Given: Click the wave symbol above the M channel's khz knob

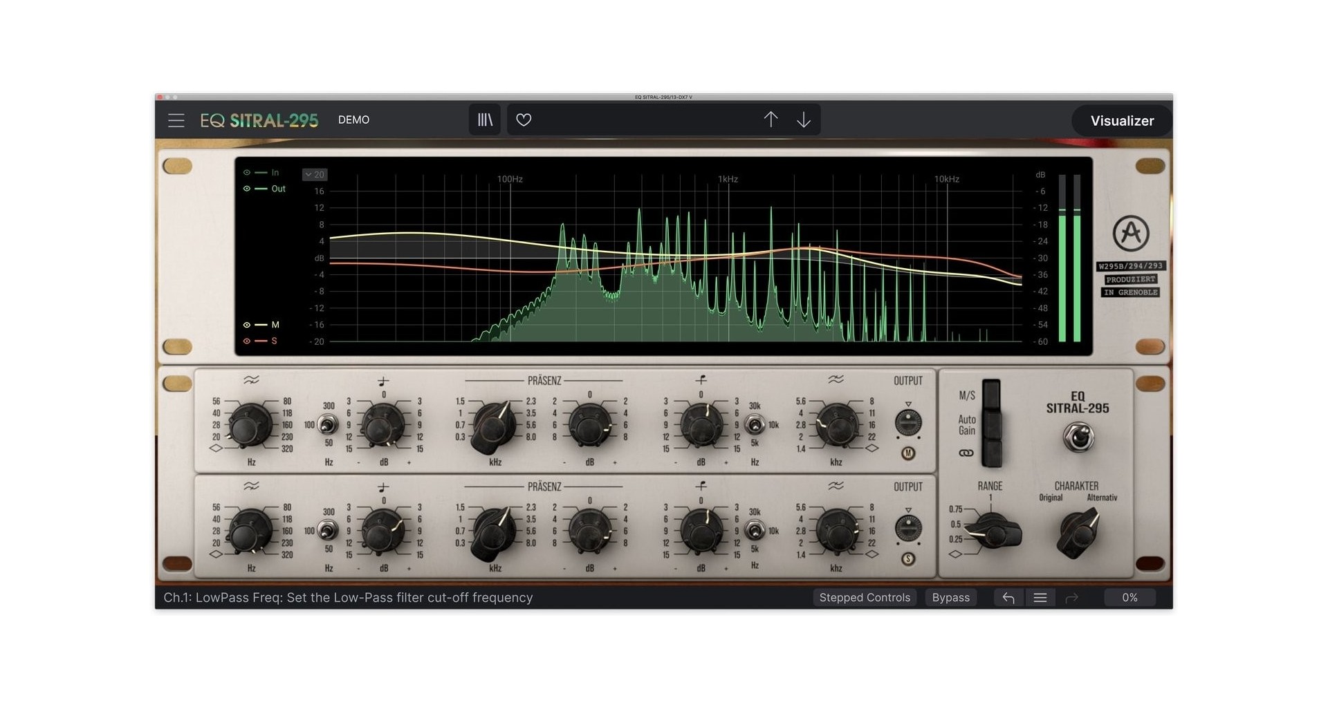Looking at the screenshot, I should [x=836, y=379].
